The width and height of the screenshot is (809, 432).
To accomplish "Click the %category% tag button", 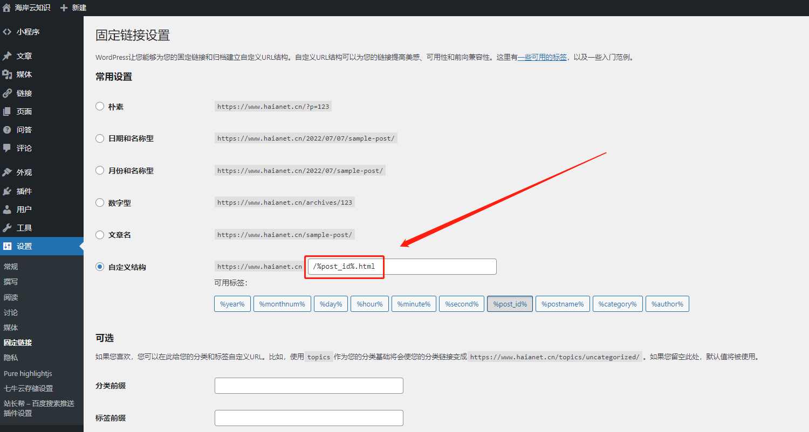I will 618,304.
